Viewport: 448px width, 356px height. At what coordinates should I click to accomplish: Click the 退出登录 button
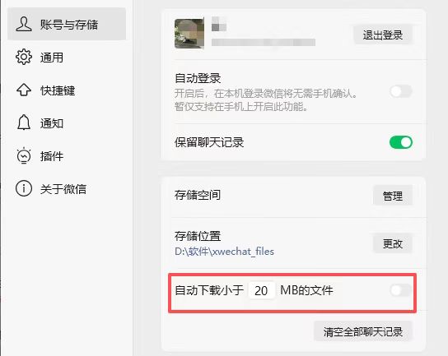[x=383, y=35]
